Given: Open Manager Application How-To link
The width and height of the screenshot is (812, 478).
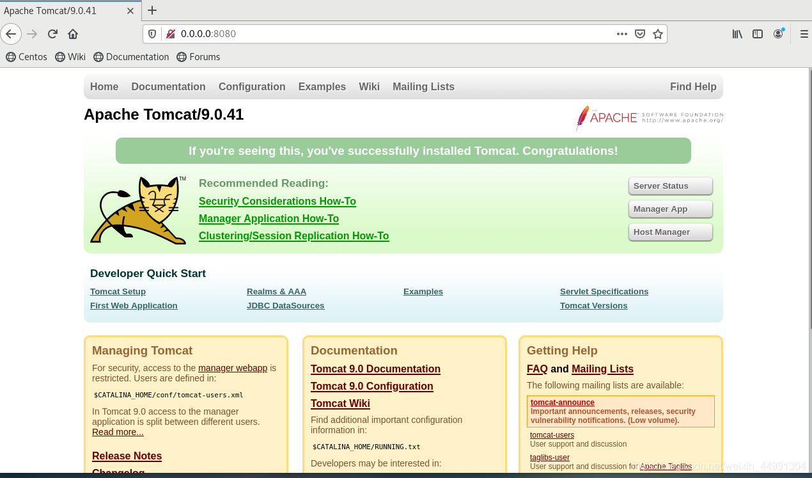Looking at the screenshot, I should (x=269, y=219).
